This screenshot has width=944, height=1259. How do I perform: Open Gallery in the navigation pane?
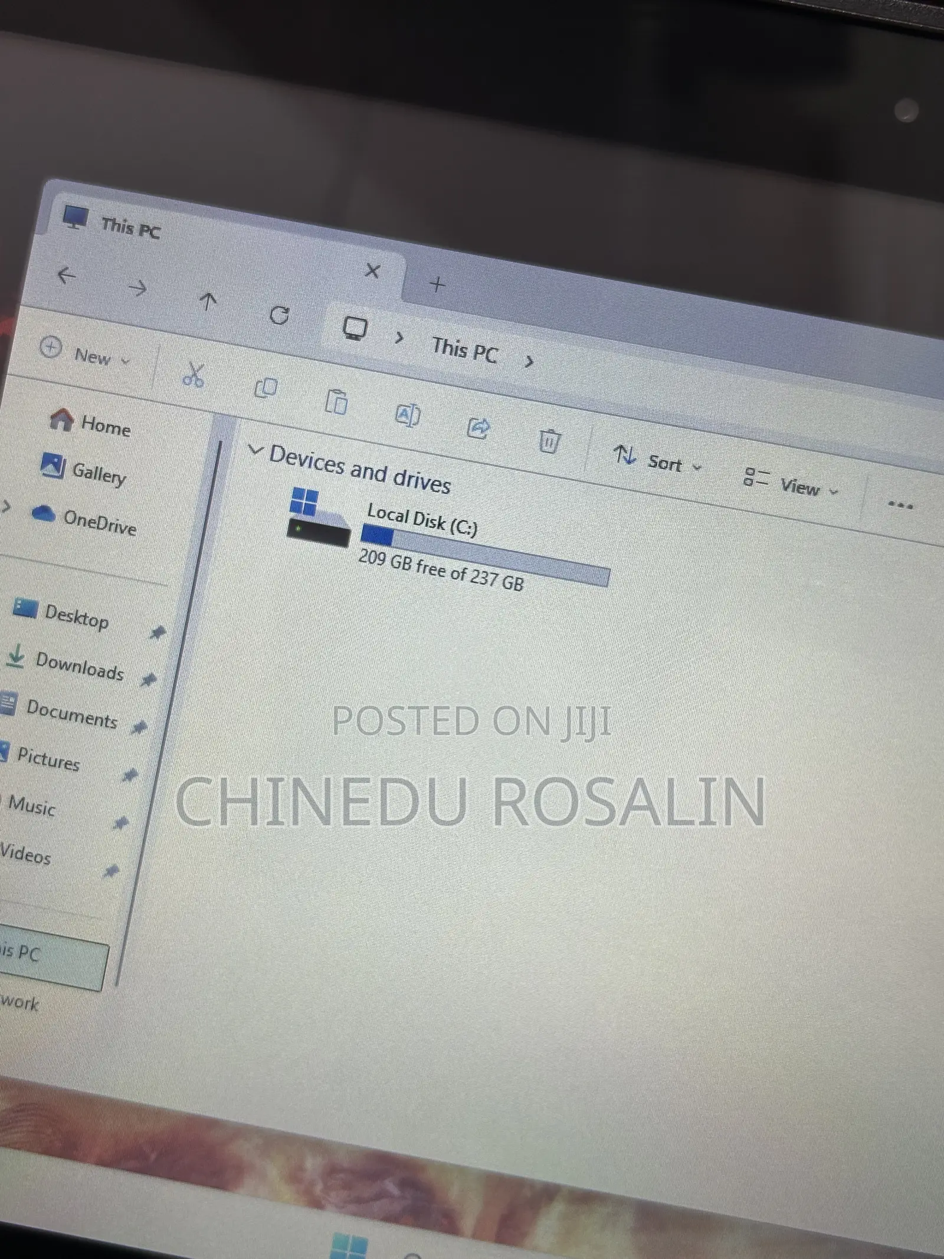coord(84,470)
